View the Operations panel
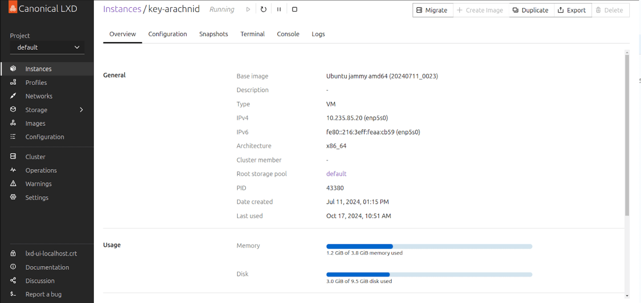641x303 pixels. 41,170
